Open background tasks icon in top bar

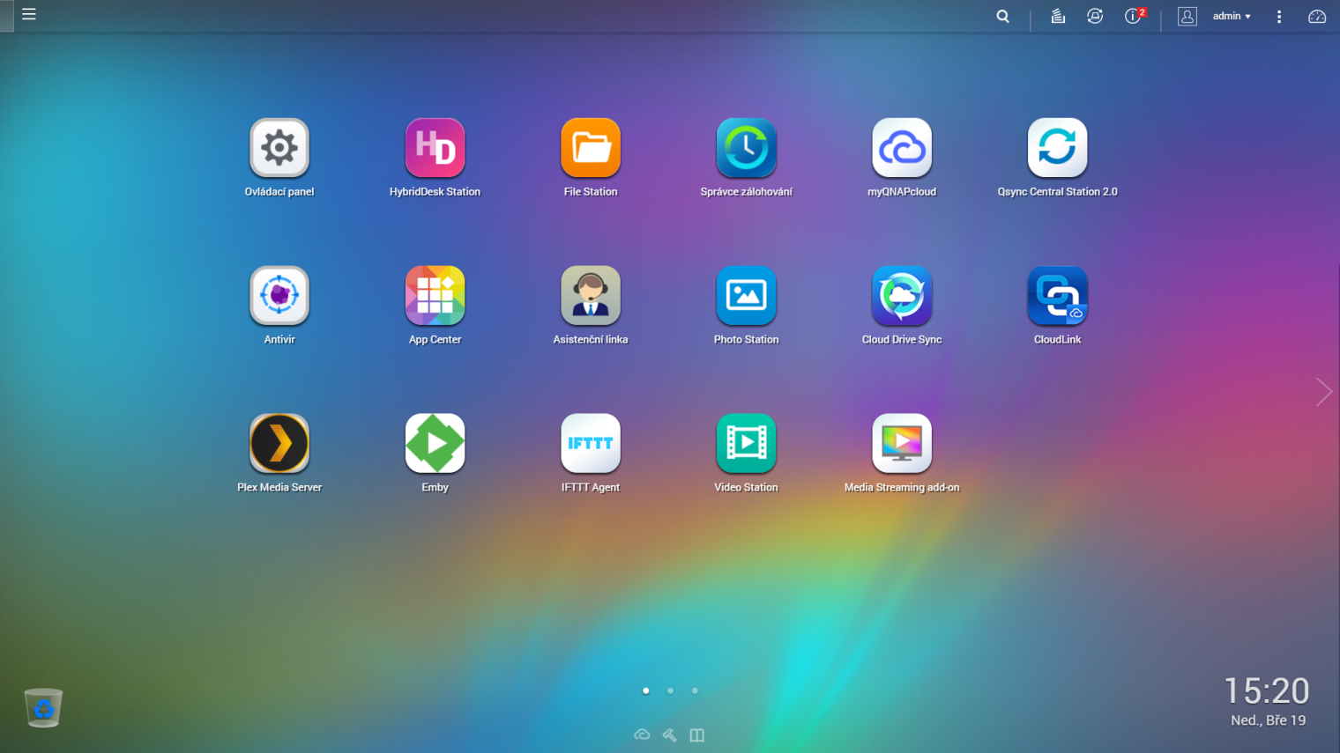tap(1058, 16)
